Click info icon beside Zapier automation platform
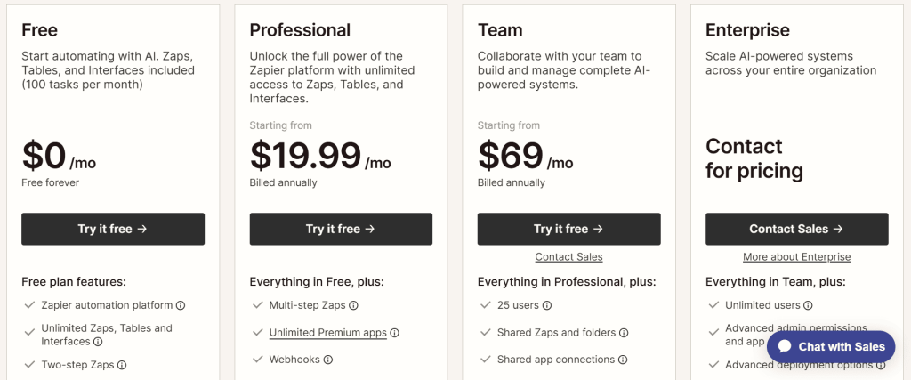Viewport: 911px width, 380px height. 181,305
